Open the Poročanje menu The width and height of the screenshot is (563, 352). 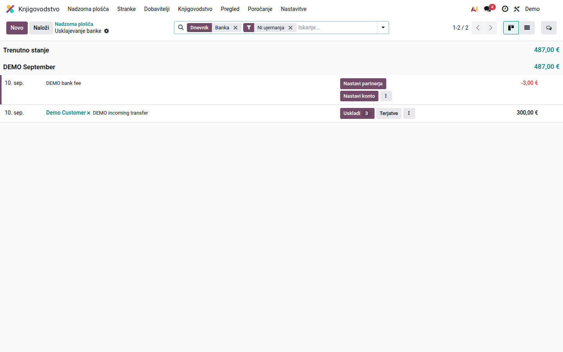(260, 9)
